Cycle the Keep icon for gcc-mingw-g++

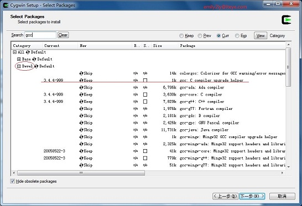(x=81, y=158)
